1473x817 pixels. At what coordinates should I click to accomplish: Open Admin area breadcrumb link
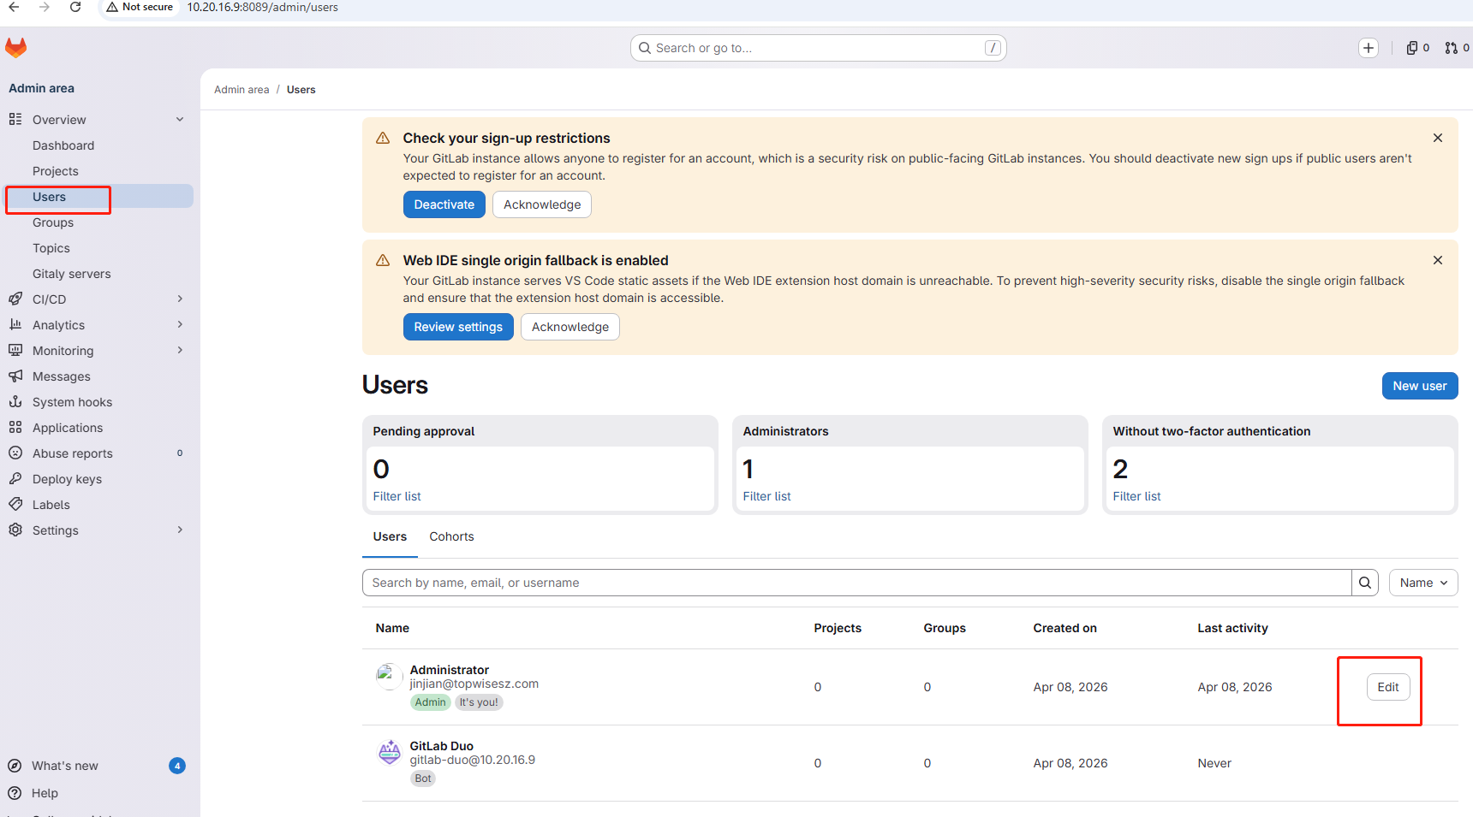(x=242, y=90)
